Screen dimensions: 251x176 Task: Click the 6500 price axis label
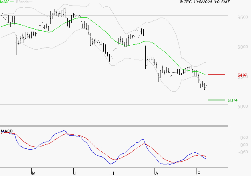(x=243, y=17)
